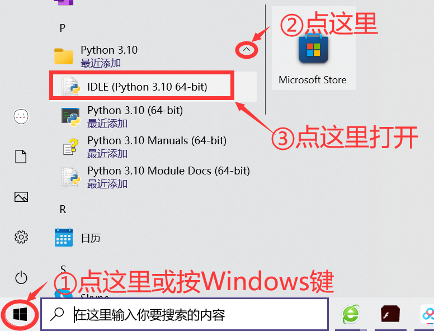Jump to the letter P section header
Screen dimensions: 434x331
[63, 28]
